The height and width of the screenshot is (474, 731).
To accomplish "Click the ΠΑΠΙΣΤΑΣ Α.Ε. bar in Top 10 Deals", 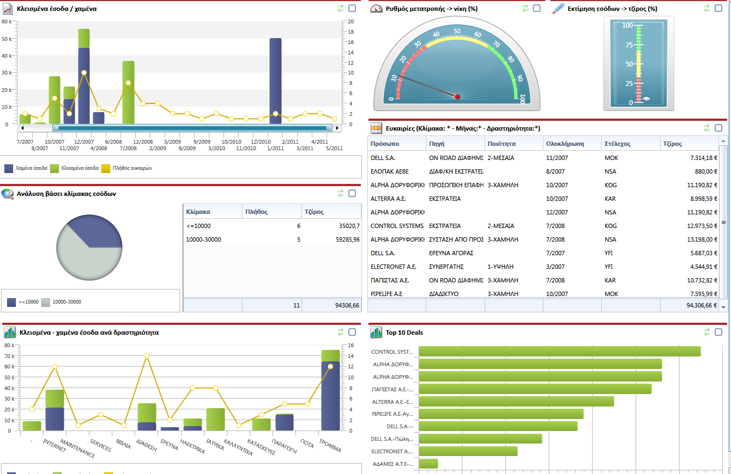I will coord(535,389).
